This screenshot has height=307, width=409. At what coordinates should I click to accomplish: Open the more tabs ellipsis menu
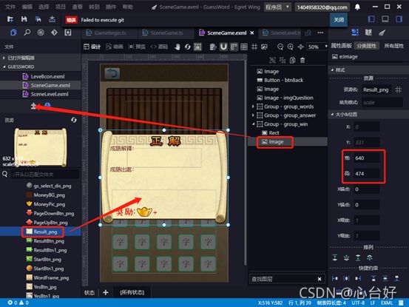pos(320,33)
